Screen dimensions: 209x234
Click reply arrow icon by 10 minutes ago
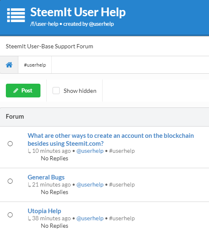tap(29, 151)
